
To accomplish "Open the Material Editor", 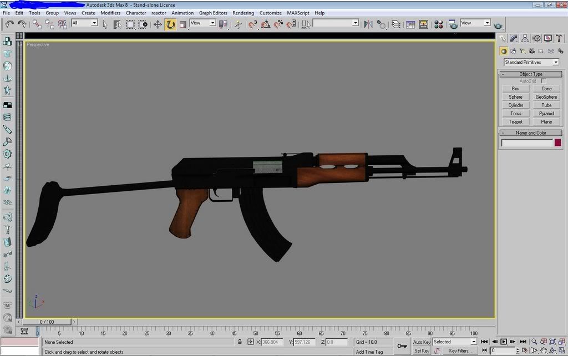I will tap(438, 24).
